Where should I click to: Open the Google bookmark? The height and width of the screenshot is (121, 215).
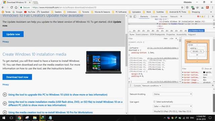(17, 12)
